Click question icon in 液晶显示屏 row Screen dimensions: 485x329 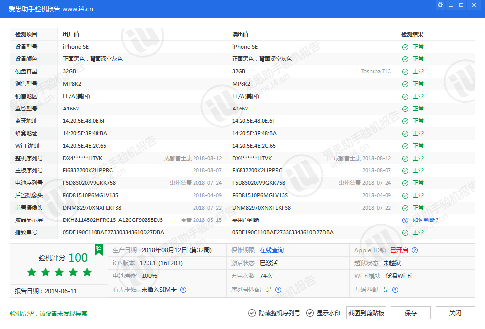405,220
